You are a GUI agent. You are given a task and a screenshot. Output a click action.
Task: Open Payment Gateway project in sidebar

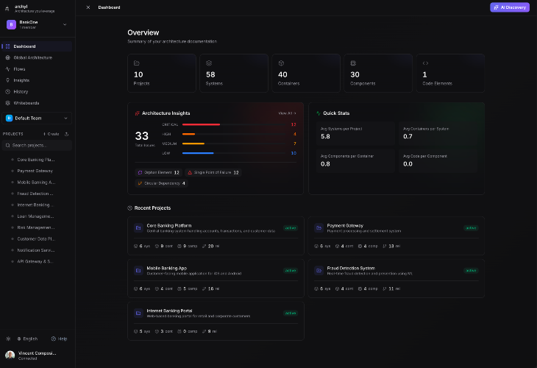(x=36, y=171)
